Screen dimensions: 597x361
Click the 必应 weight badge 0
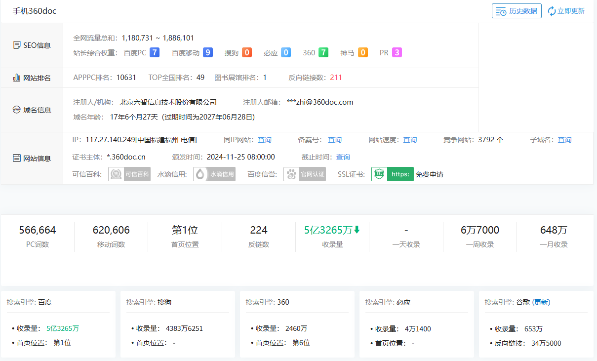click(286, 52)
